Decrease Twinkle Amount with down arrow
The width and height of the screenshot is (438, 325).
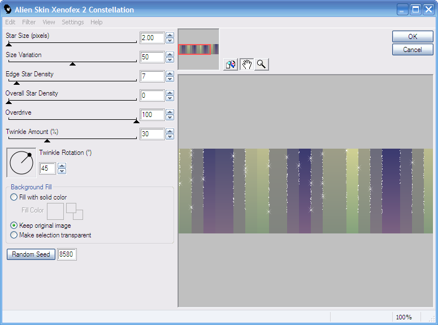point(170,137)
